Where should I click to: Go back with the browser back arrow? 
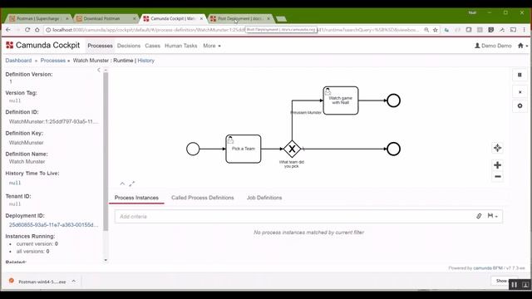point(8,30)
